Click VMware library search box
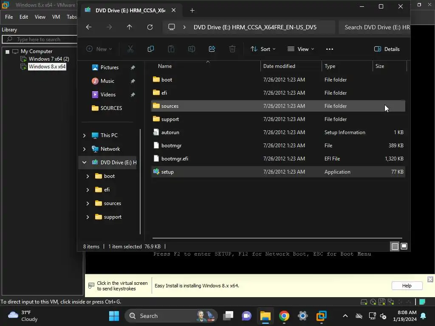This screenshot has width=435, height=326. pyautogui.click(x=40, y=39)
